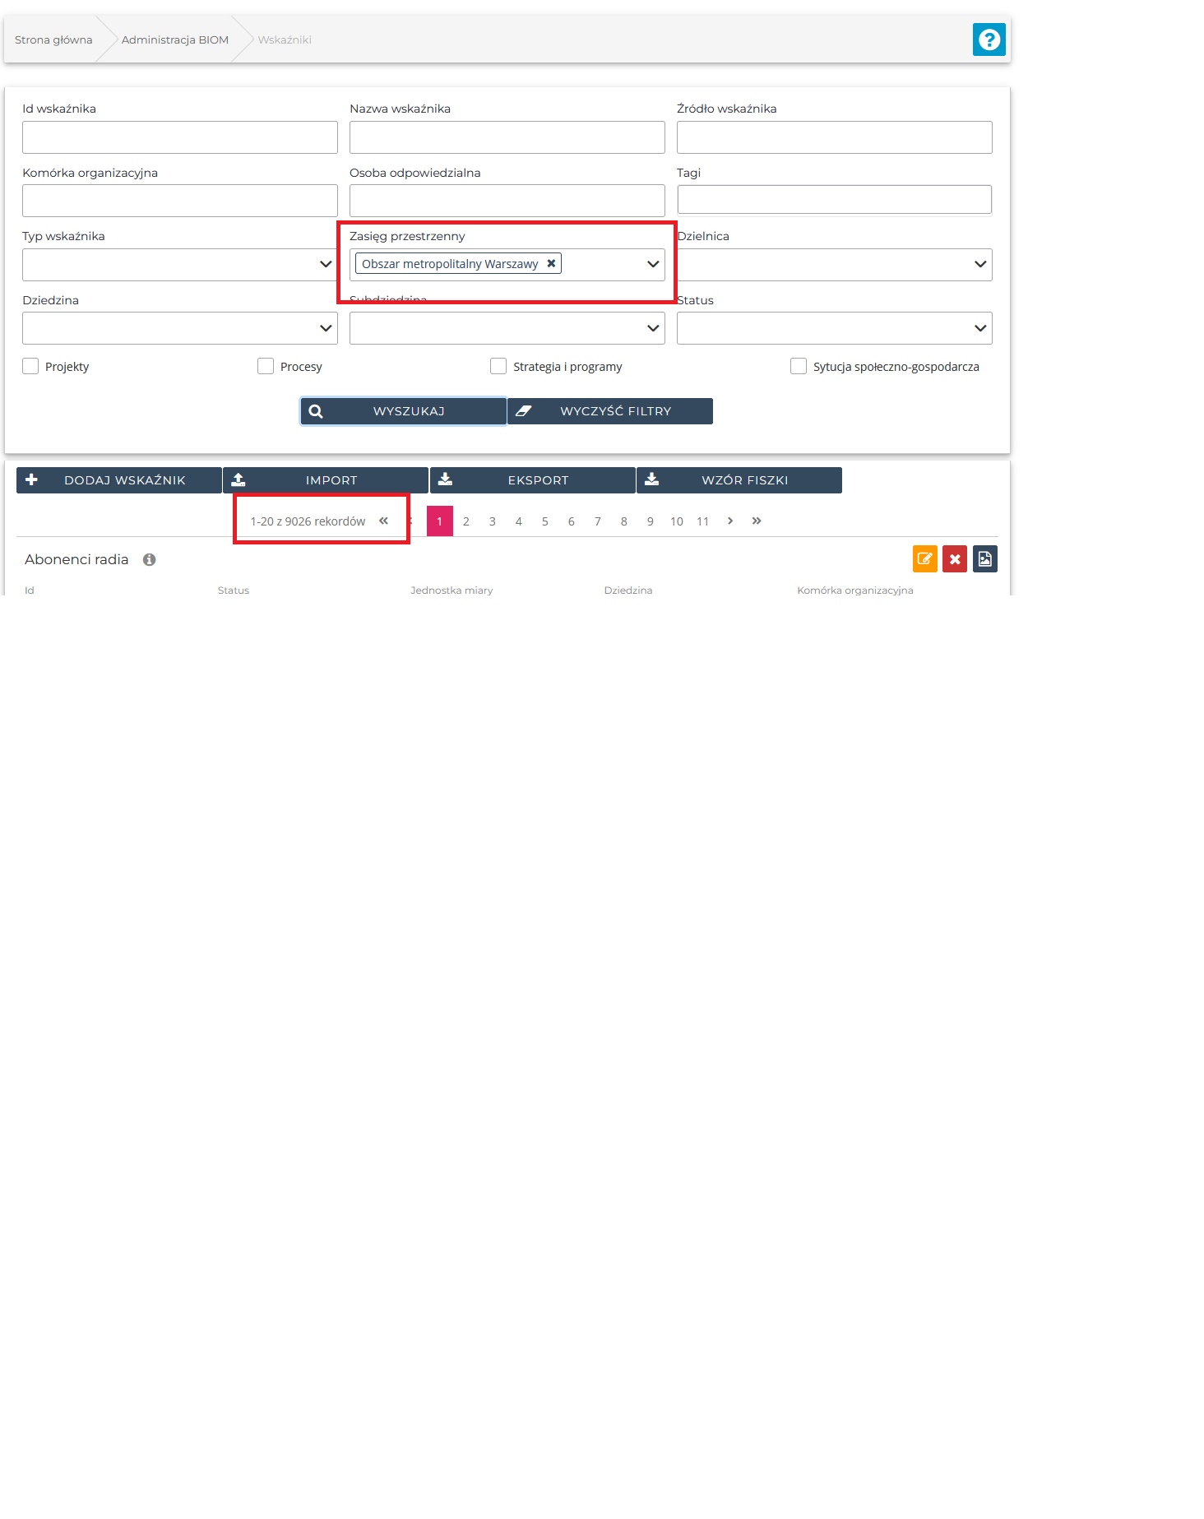Open the Dzielnica dropdown
Image resolution: width=1204 pixels, height=1519 pixels.
834,265
